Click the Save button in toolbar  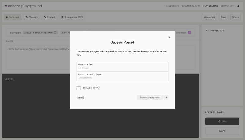point(224,17)
